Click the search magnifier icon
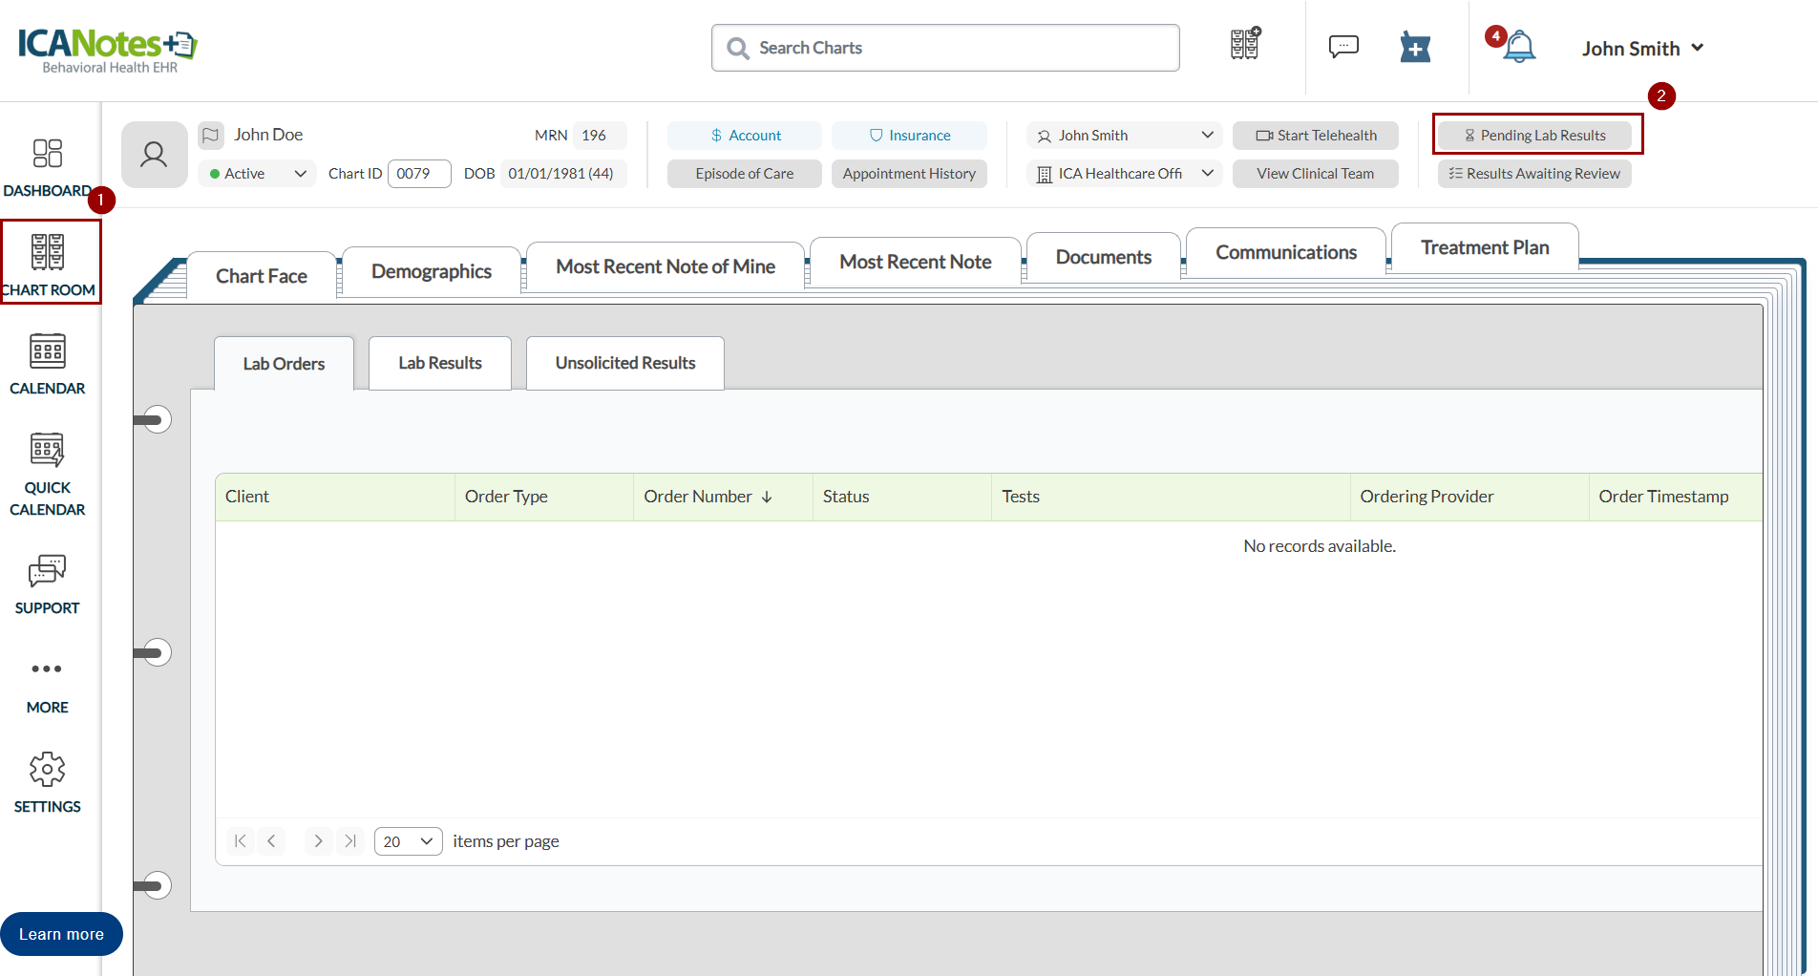Screen dimensions: 1818x976 click(x=737, y=48)
